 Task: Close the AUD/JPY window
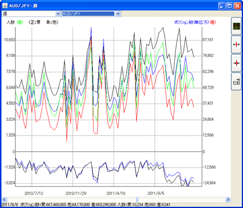(237, 6)
